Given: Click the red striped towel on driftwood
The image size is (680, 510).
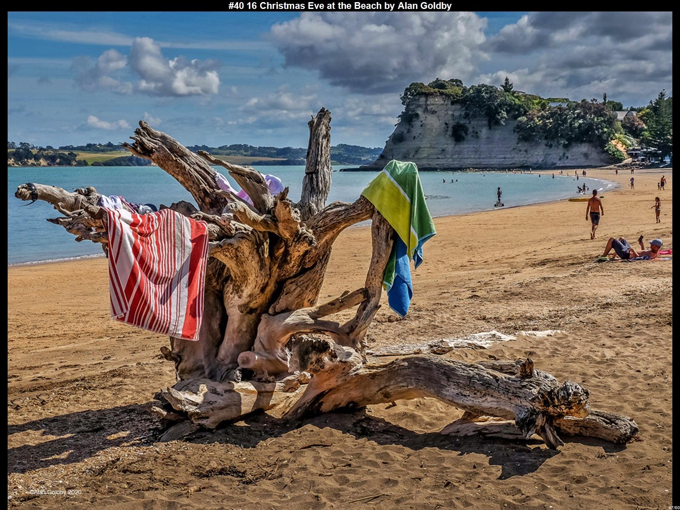Looking at the screenshot, I should coord(157,272).
